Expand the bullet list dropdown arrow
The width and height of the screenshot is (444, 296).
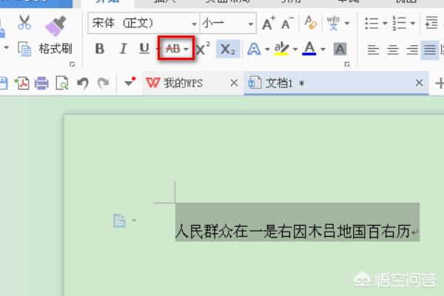pyautogui.click(x=385, y=23)
